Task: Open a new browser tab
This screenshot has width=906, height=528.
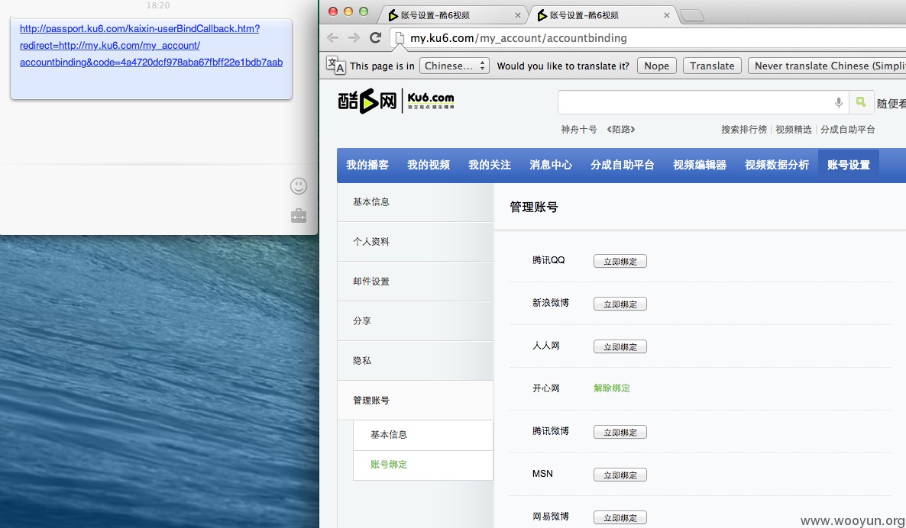Action: (x=691, y=15)
